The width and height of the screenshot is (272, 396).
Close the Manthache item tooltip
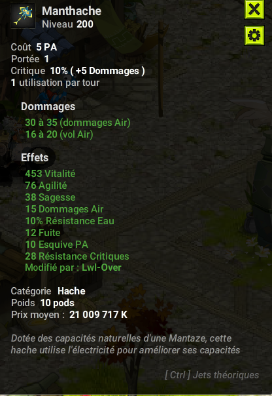point(254,10)
